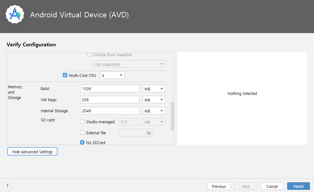Select the No SDCard radio button
314x192 pixels.
tap(82, 143)
